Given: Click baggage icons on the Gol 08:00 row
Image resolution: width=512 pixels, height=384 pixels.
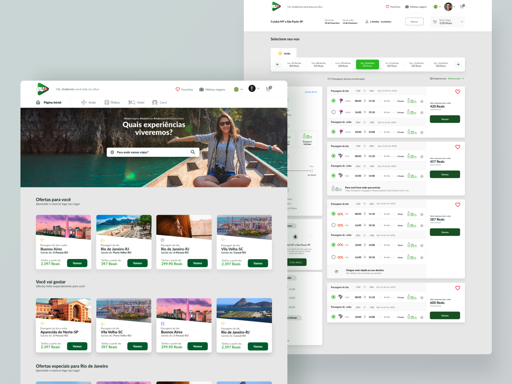Looking at the screenshot, I should coord(412,214).
